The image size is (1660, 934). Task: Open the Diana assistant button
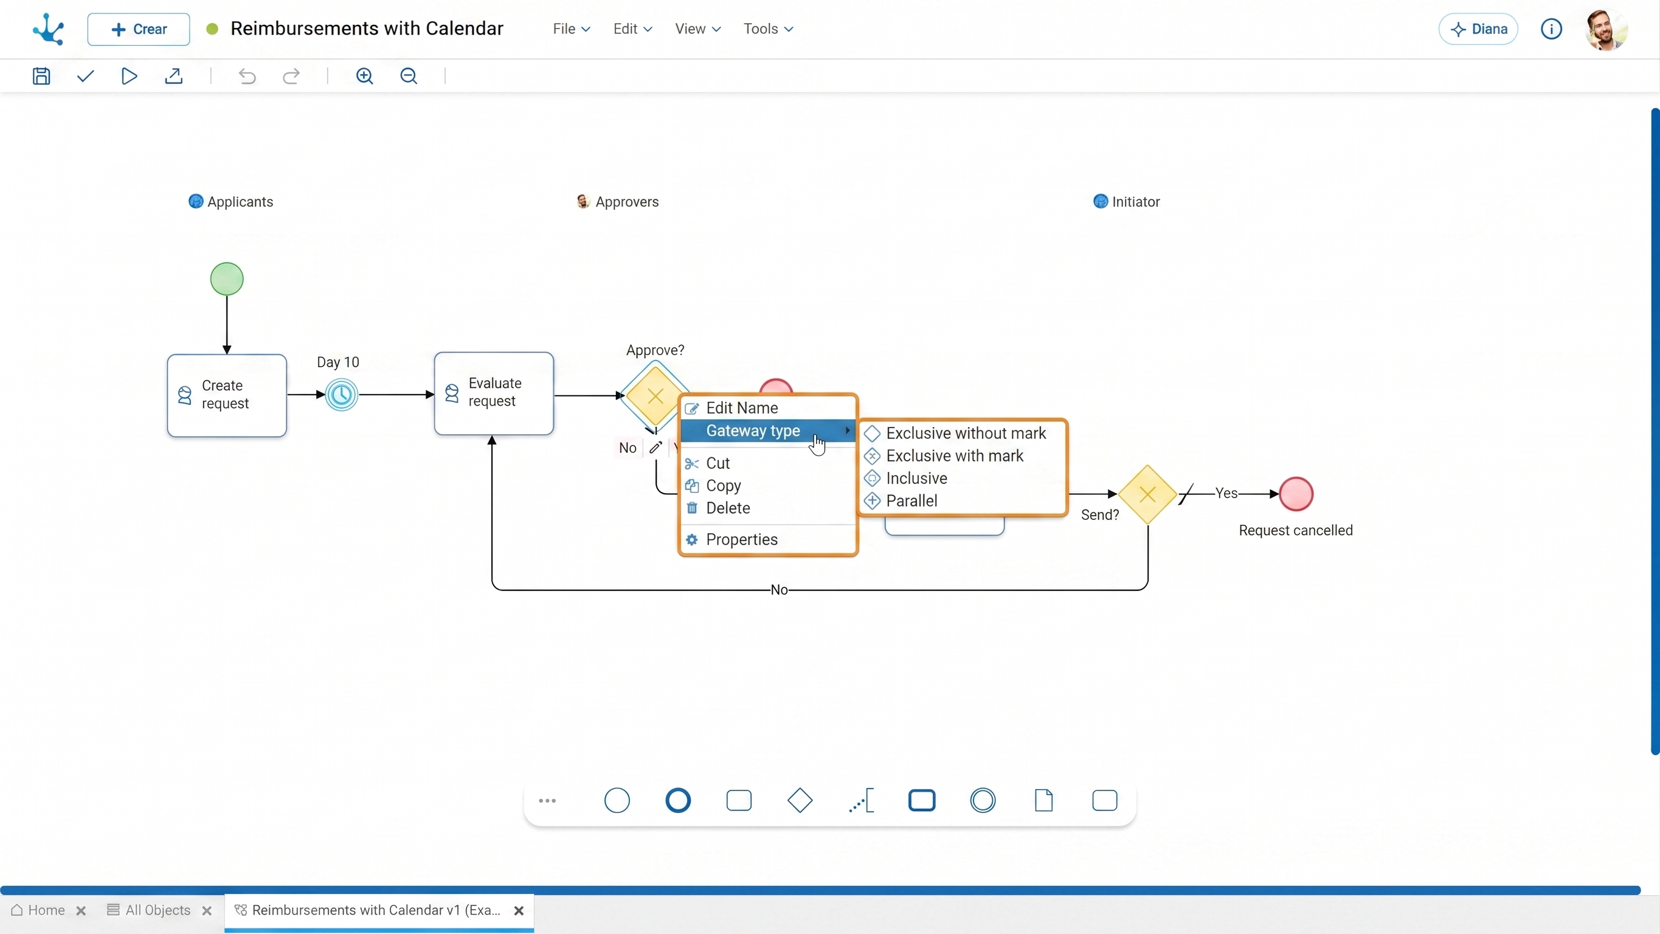1478,29
